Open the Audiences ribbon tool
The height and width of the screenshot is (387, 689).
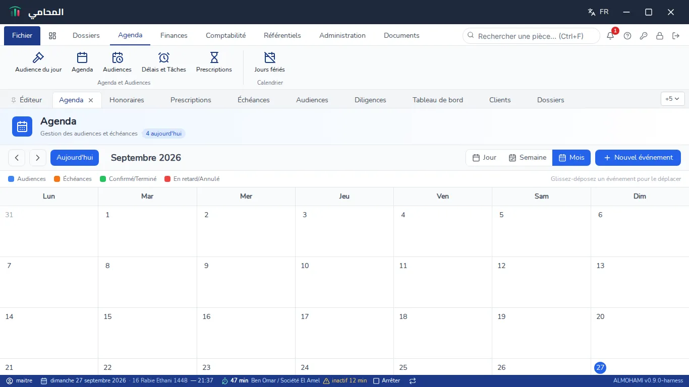(x=117, y=62)
